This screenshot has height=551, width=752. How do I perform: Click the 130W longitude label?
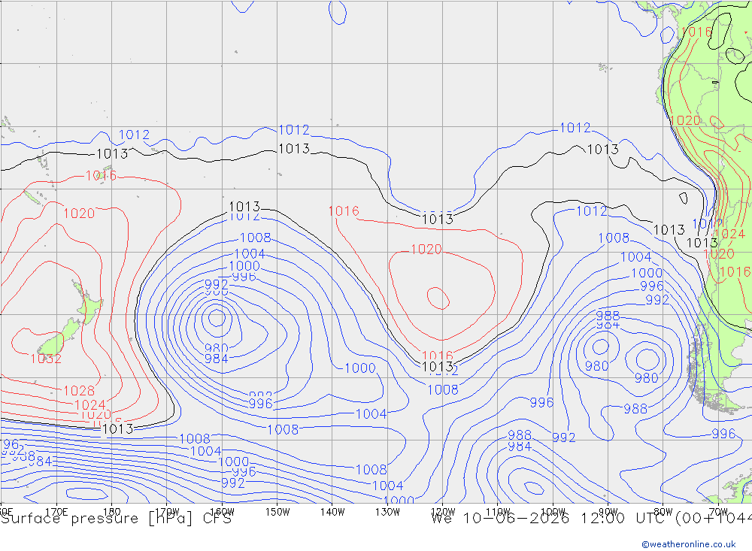(387, 512)
